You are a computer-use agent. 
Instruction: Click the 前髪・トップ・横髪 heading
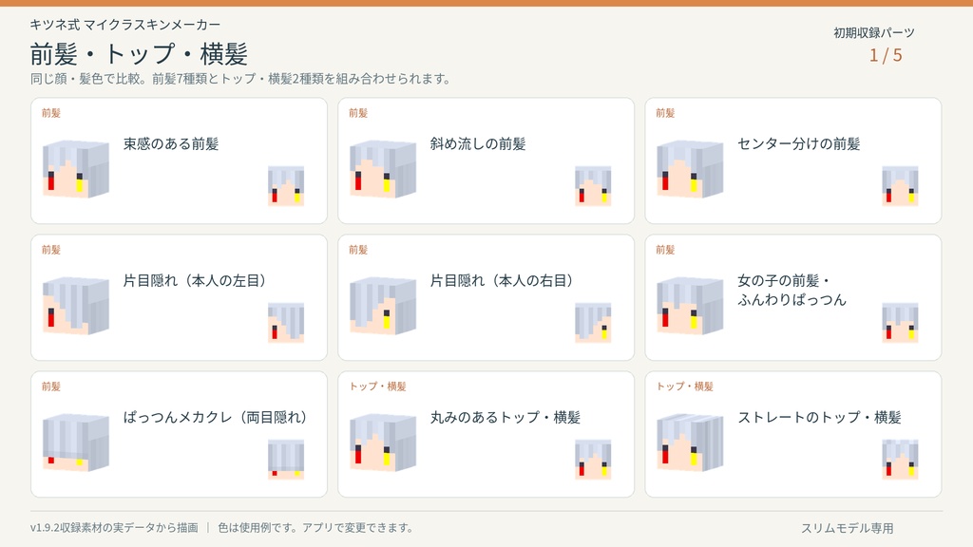click(x=139, y=54)
